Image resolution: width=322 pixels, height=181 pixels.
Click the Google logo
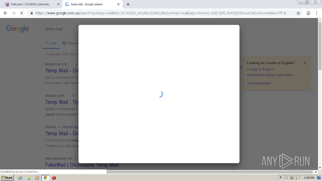click(17, 29)
